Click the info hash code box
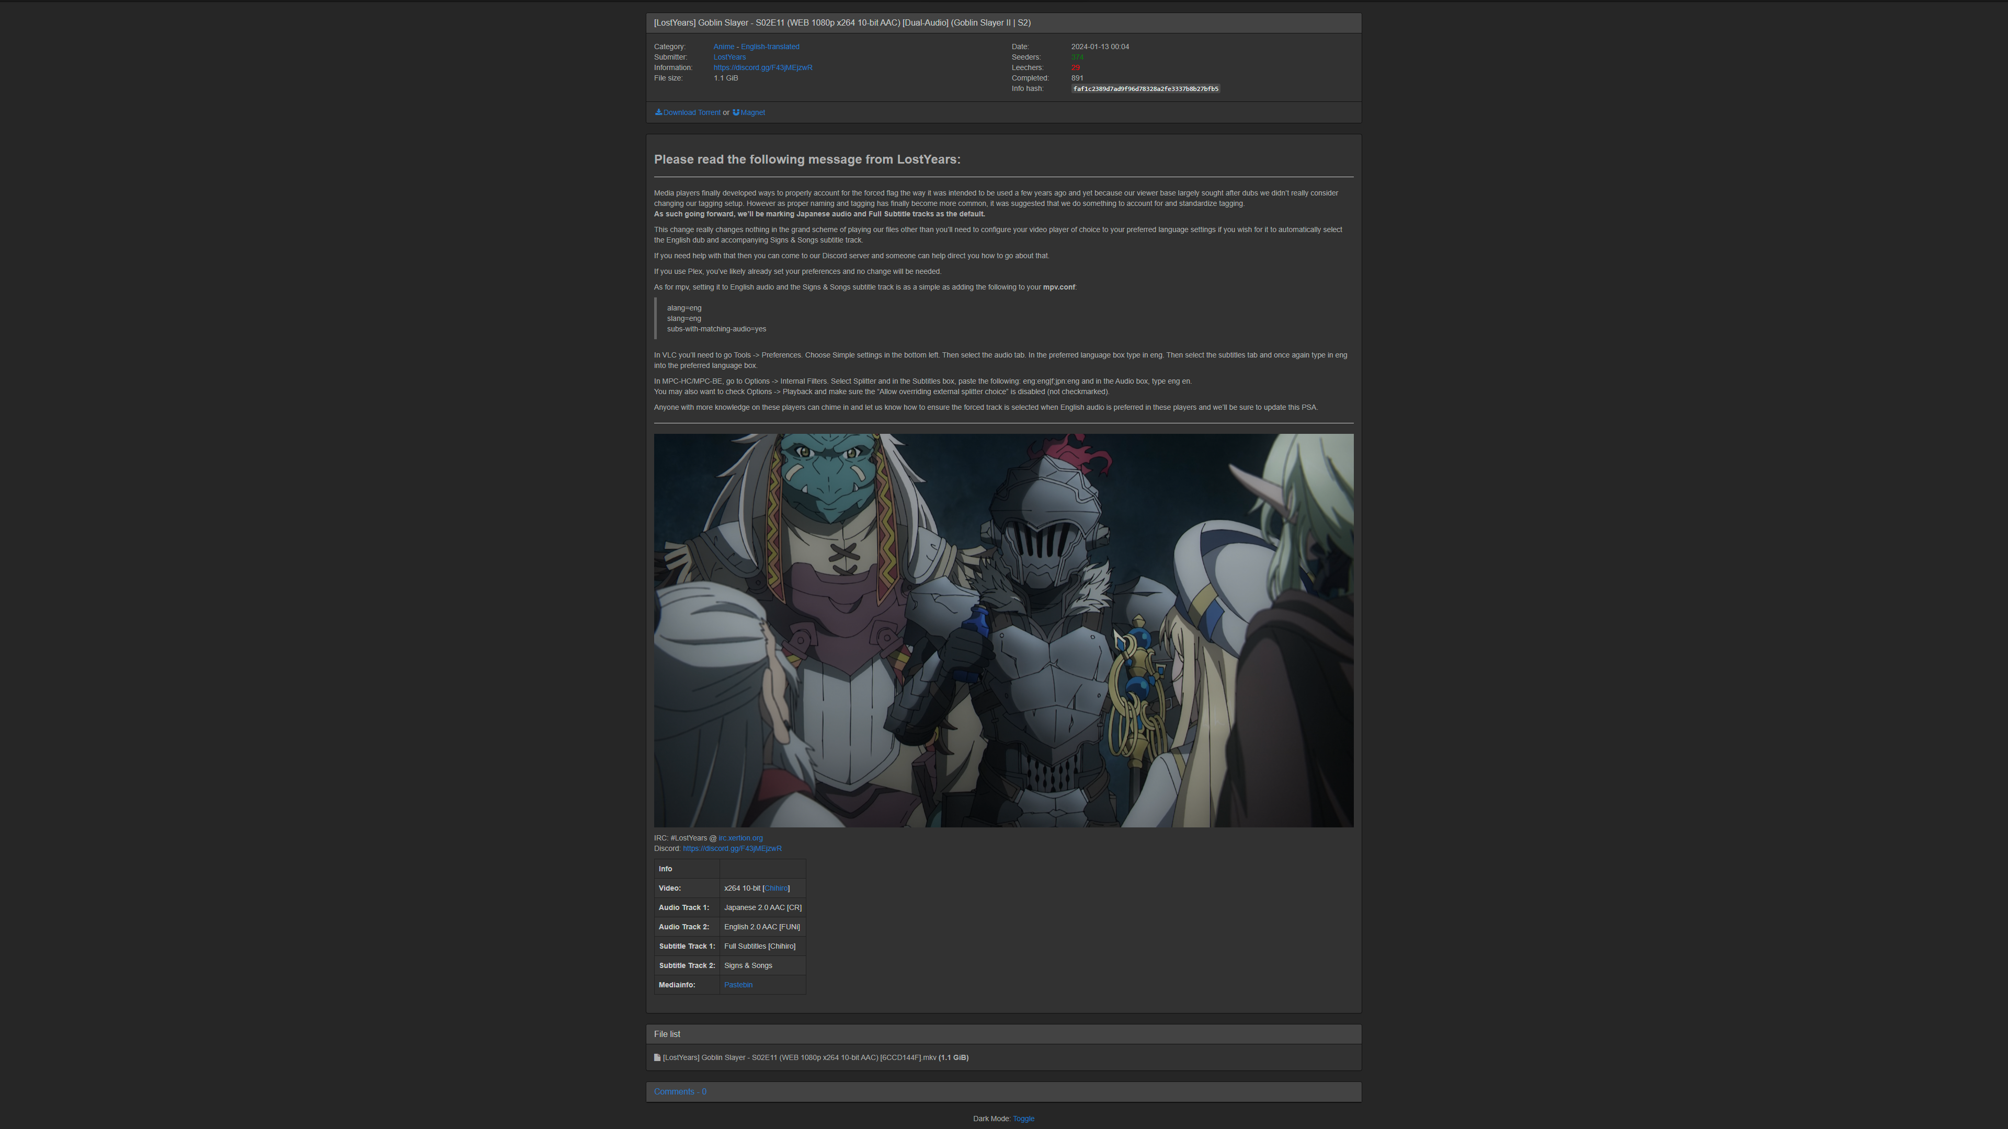The image size is (2008, 1129). 1145,89
